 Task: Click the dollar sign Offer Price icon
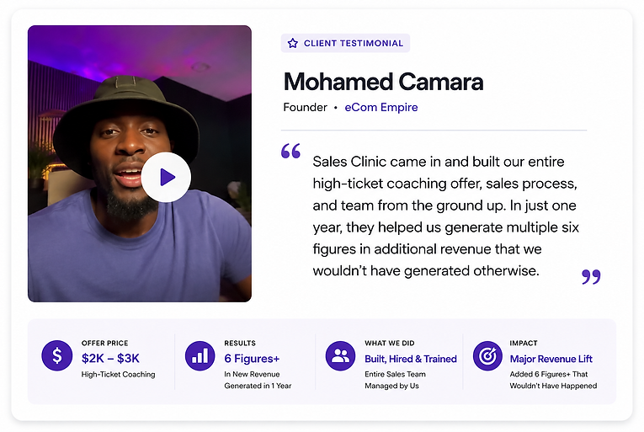click(57, 355)
